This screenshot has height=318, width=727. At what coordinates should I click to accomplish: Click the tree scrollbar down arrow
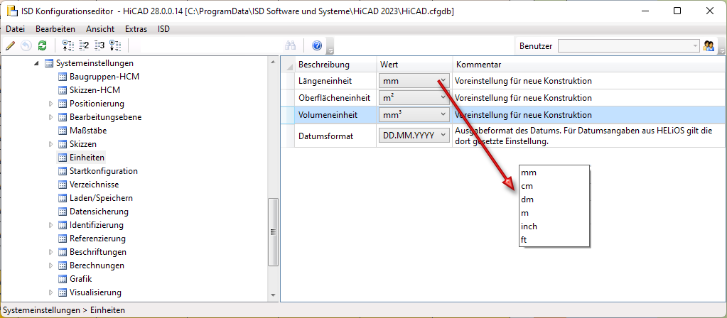(273, 295)
